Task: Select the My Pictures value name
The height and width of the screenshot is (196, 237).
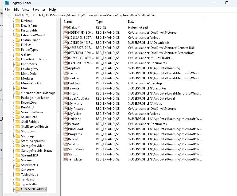Action: click(76, 109)
